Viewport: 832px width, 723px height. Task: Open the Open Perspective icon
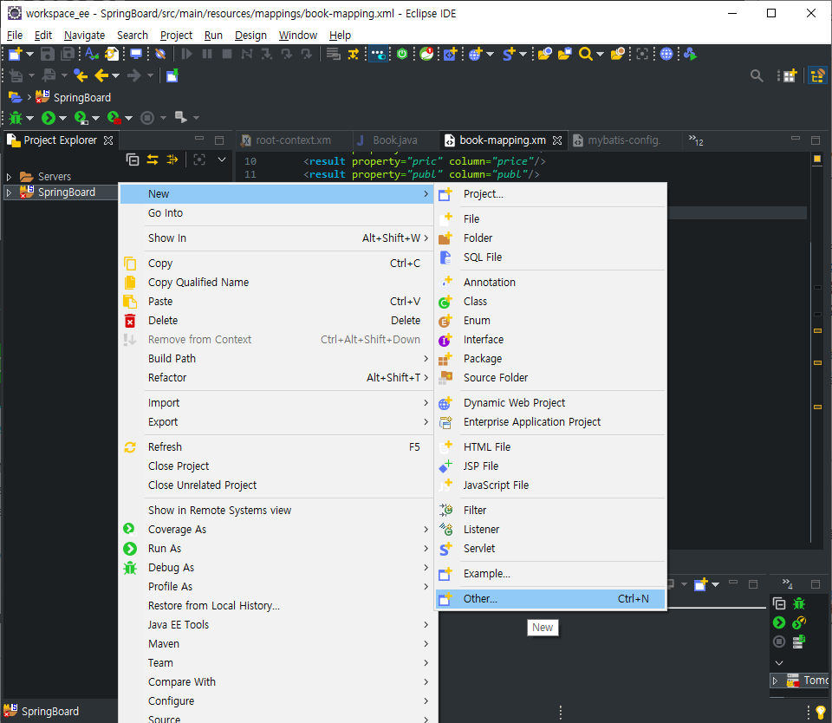click(x=790, y=76)
